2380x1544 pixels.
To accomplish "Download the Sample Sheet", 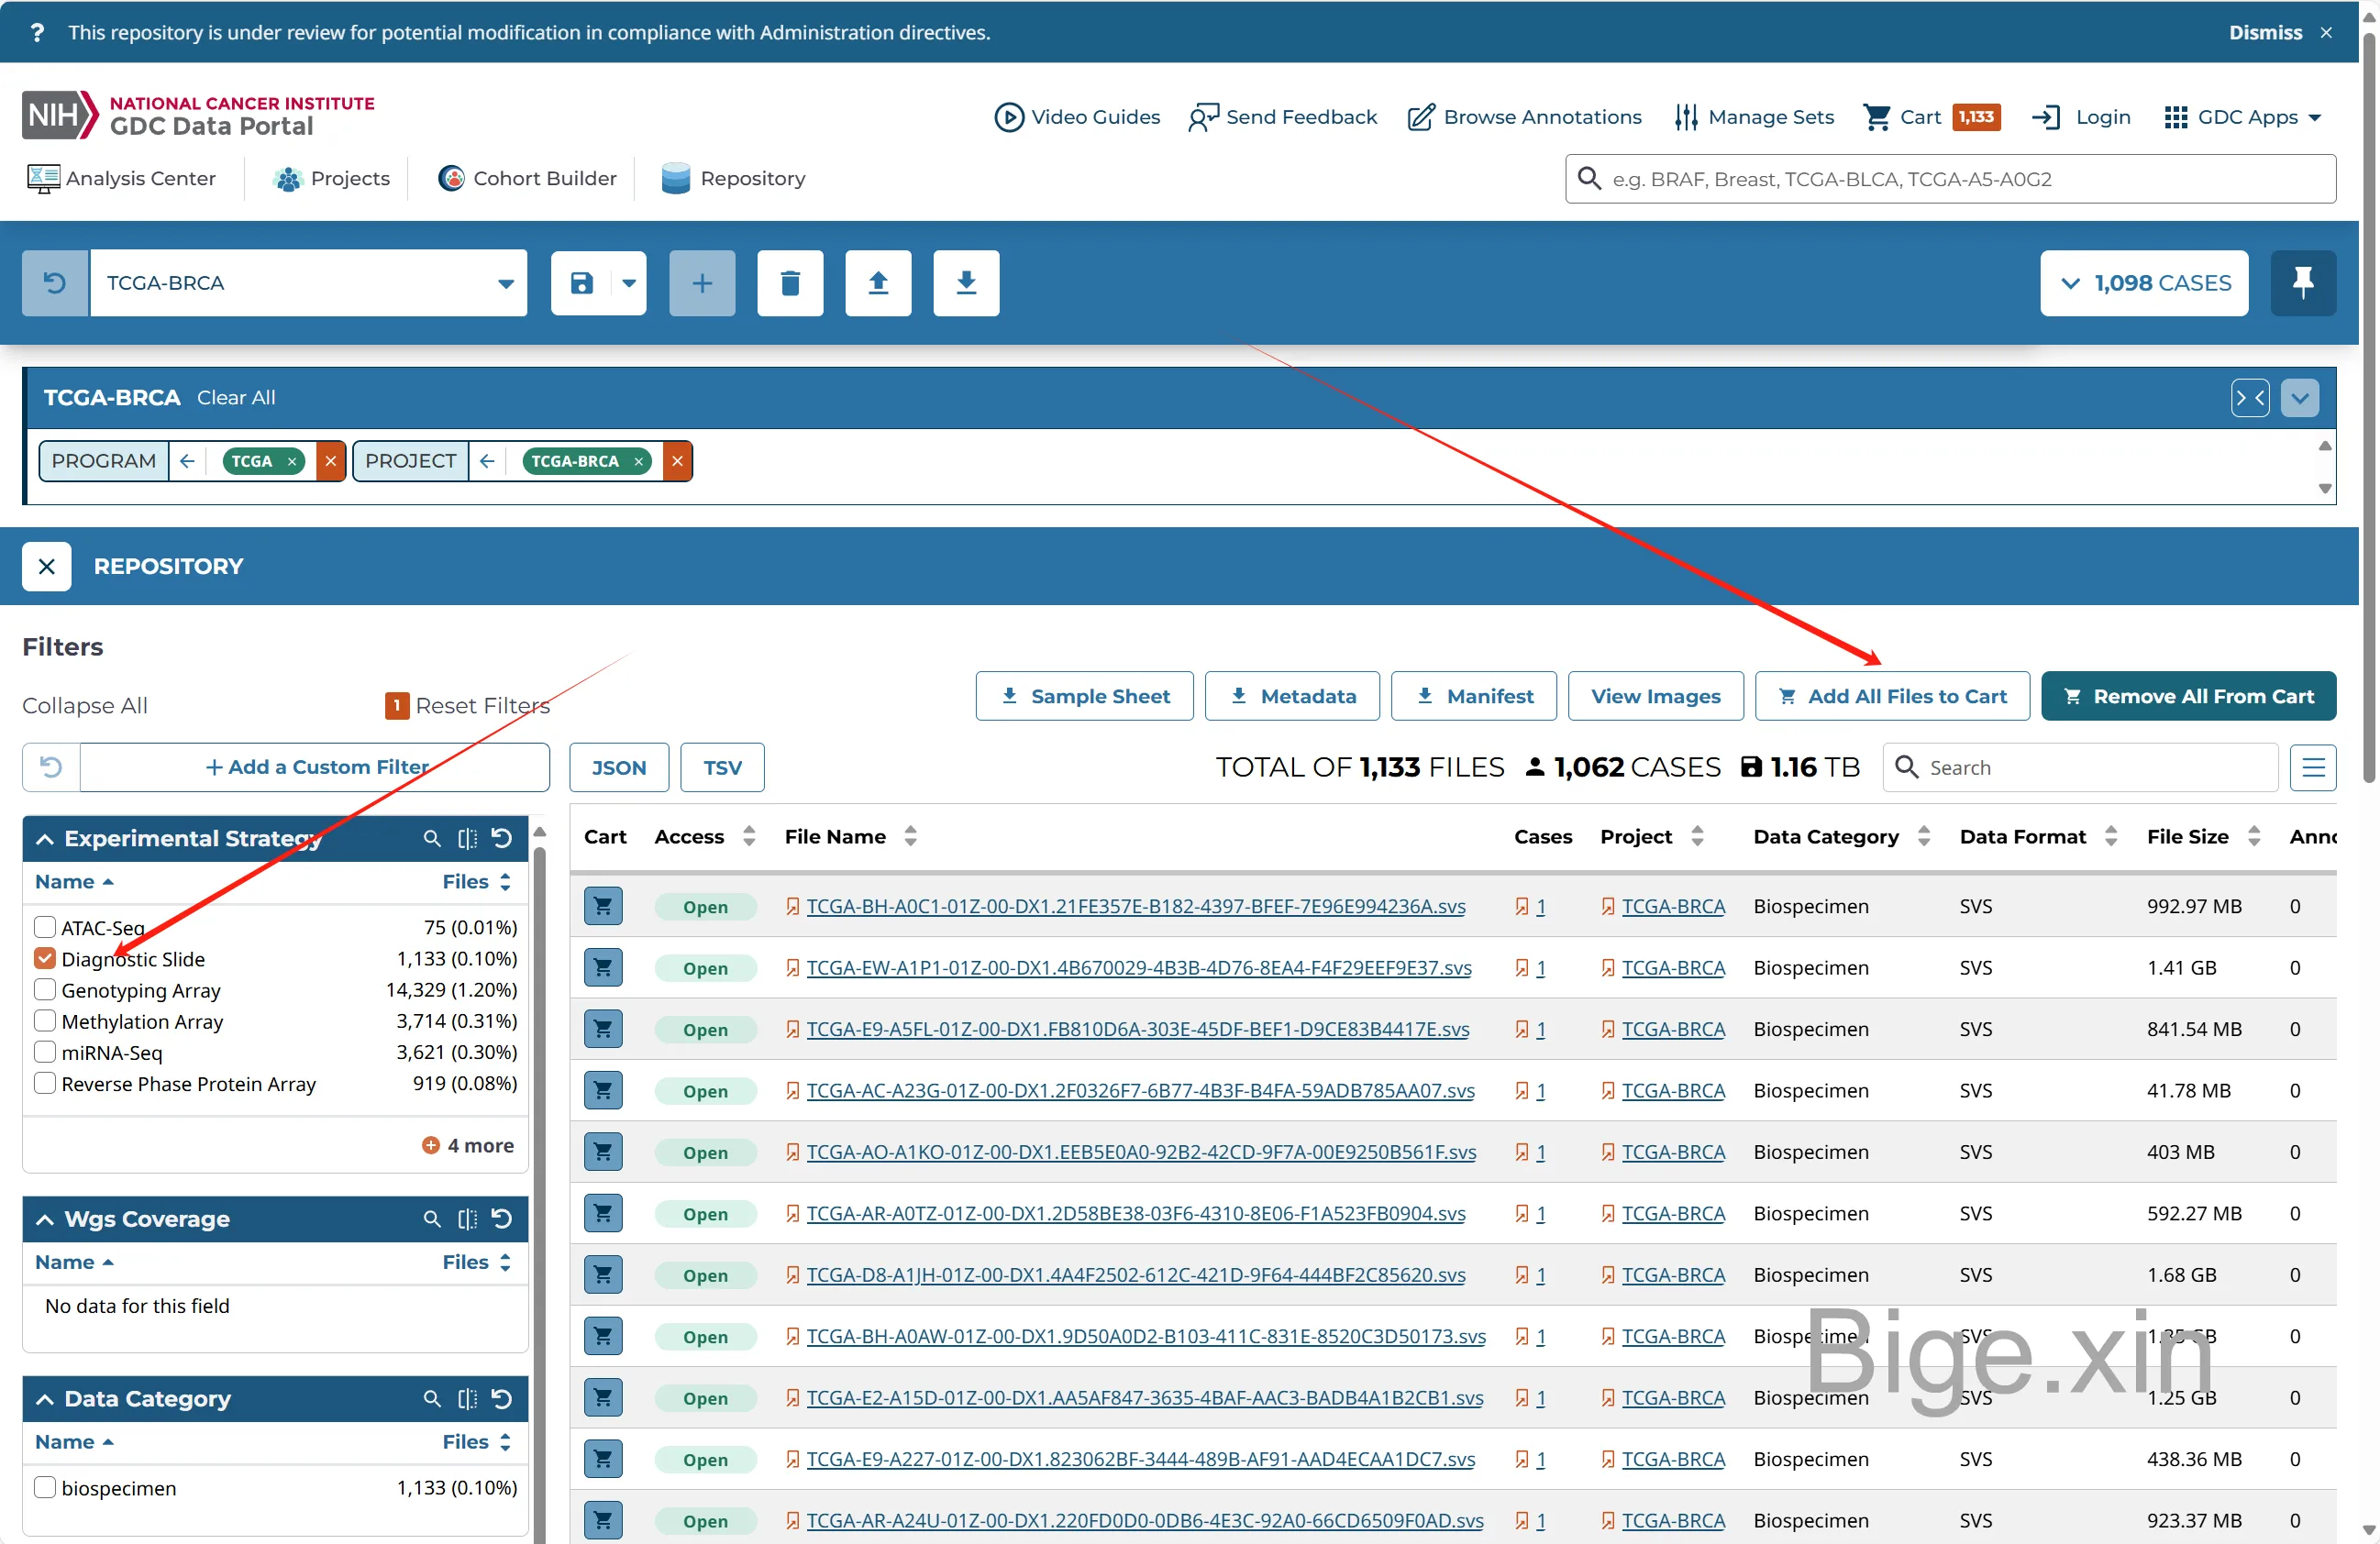I will tap(1084, 696).
